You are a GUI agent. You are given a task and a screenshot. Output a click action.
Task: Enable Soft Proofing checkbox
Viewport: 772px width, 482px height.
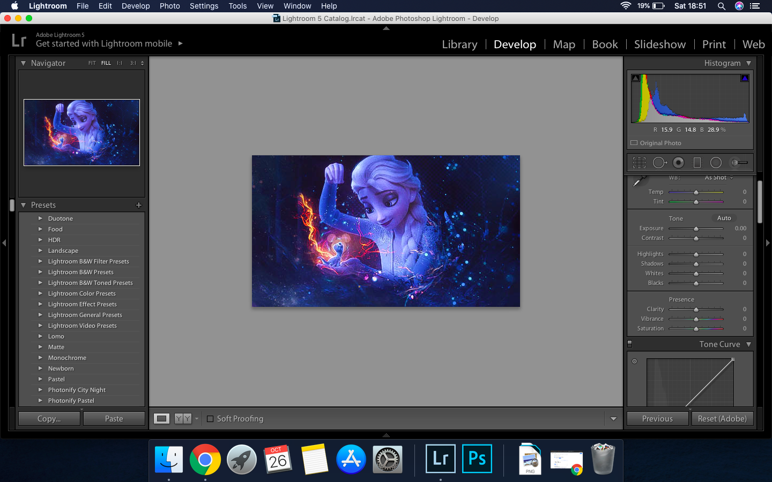coord(210,419)
